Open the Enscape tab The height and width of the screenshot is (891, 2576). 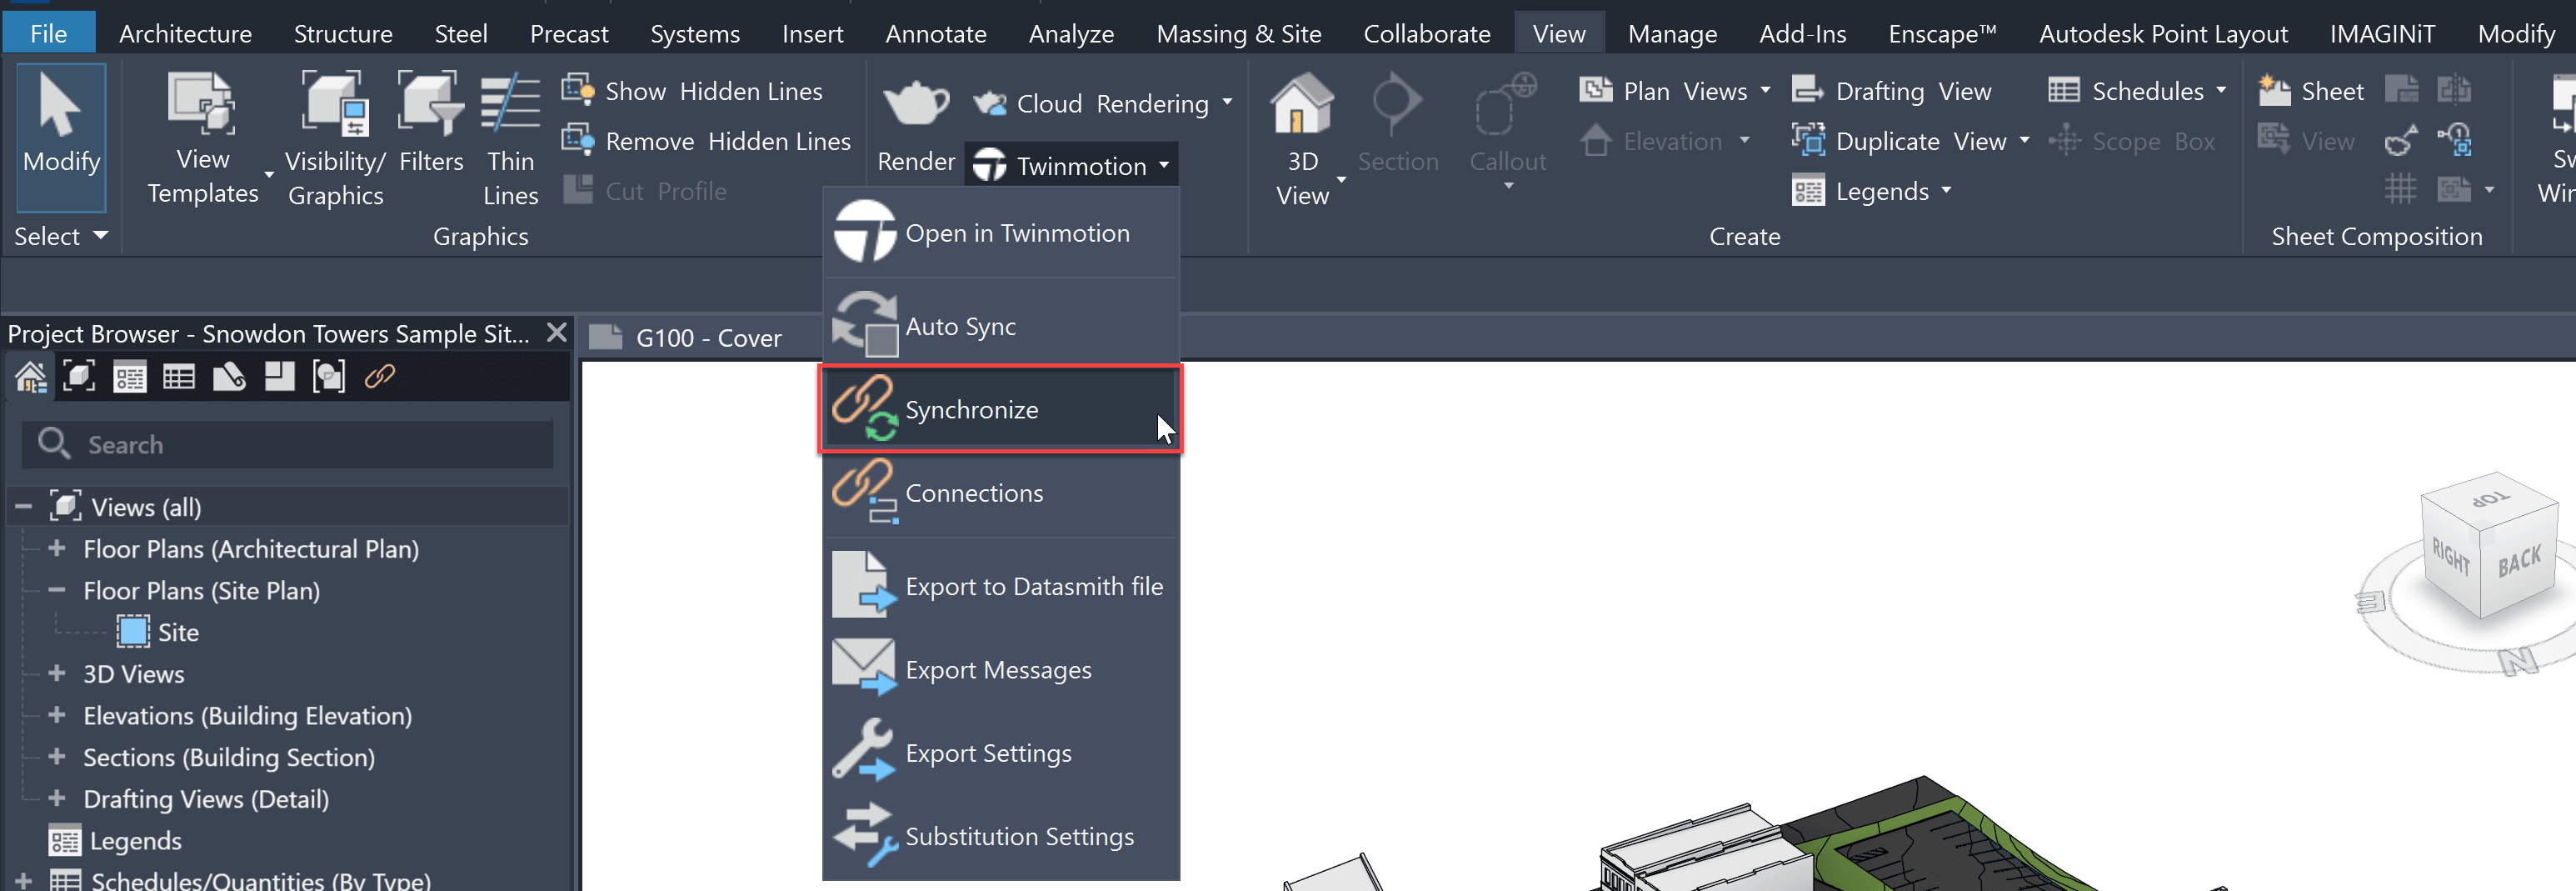point(1941,33)
